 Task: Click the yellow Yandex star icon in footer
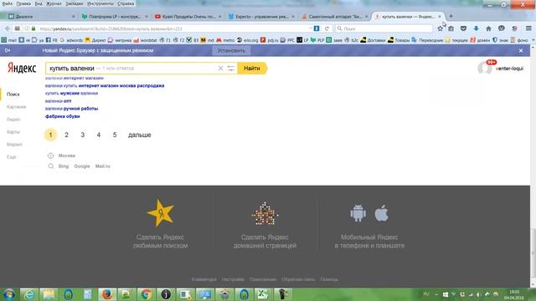(160, 213)
